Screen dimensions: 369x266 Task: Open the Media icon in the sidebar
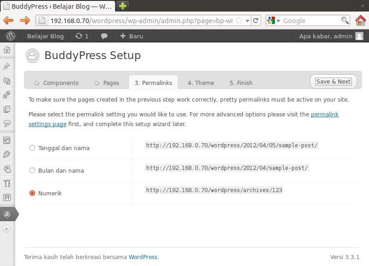pos(7,81)
